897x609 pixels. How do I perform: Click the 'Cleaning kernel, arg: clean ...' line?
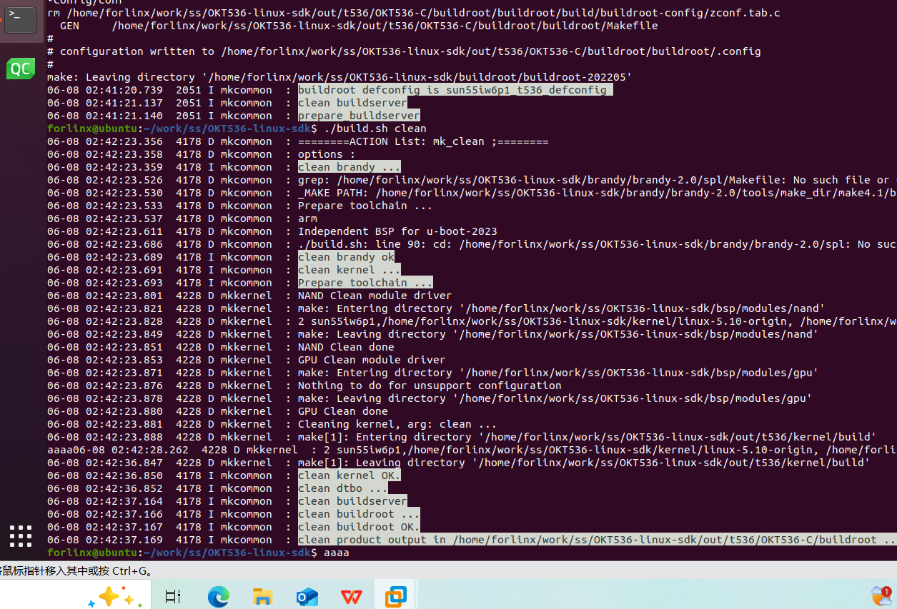(397, 424)
